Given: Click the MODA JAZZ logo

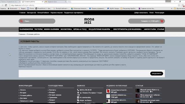Looking at the screenshot, I should (89, 21).
